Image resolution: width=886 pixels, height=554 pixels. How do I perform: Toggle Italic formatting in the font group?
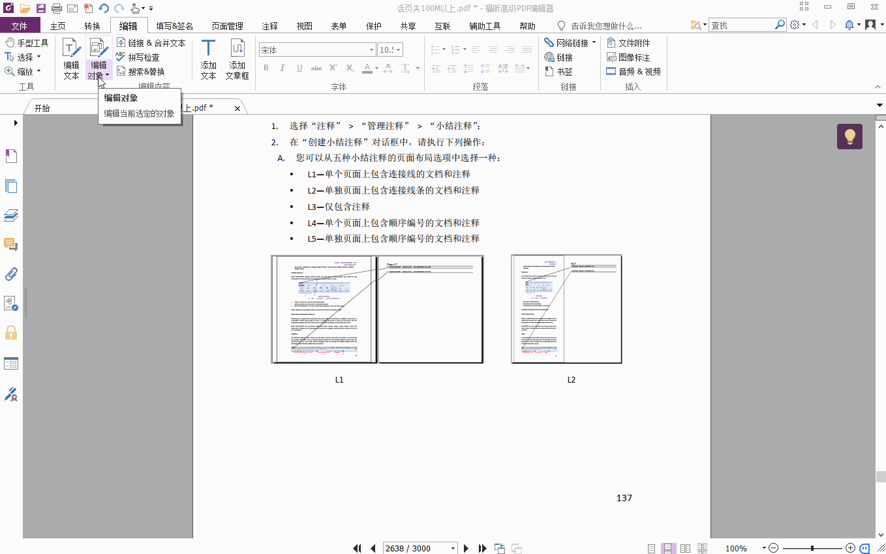(x=283, y=68)
